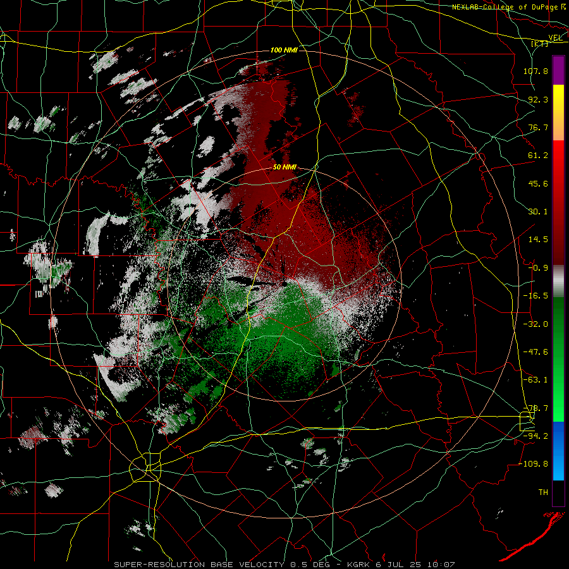This screenshot has width=569, height=569.
Task: Click the 10:07 timestamp in caption
Action: [441, 565]
